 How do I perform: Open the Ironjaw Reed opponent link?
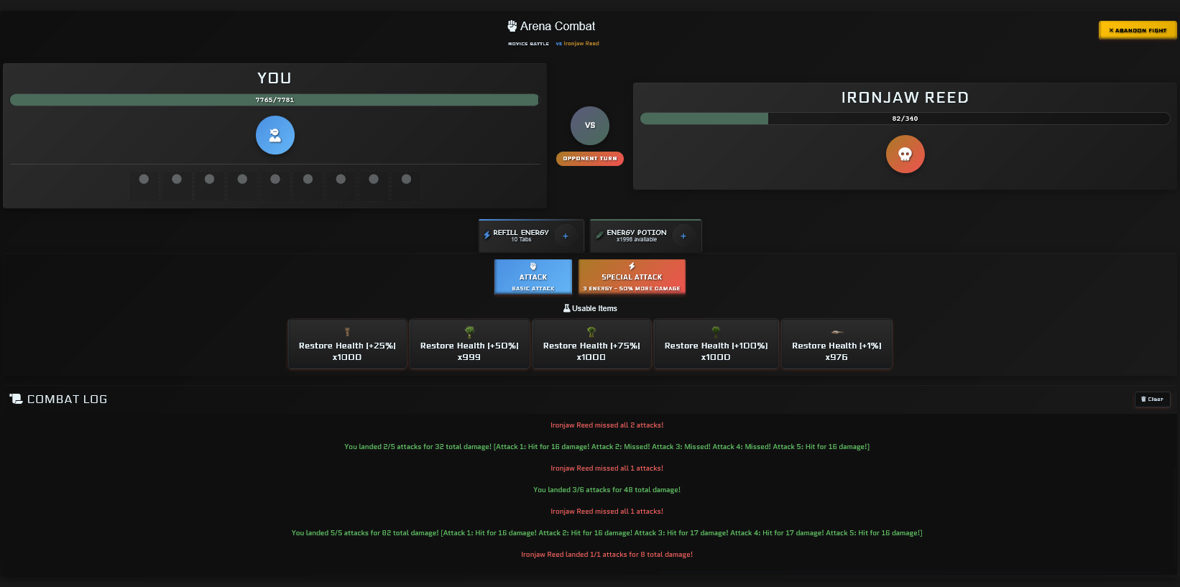(581, 44)
